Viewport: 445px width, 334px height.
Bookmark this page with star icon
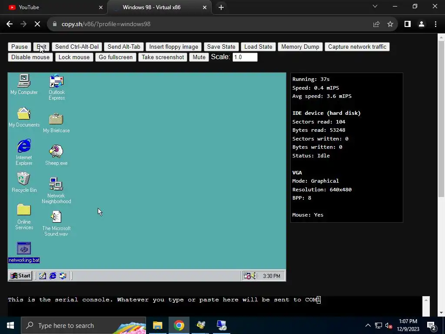click(x=390, y=24)
